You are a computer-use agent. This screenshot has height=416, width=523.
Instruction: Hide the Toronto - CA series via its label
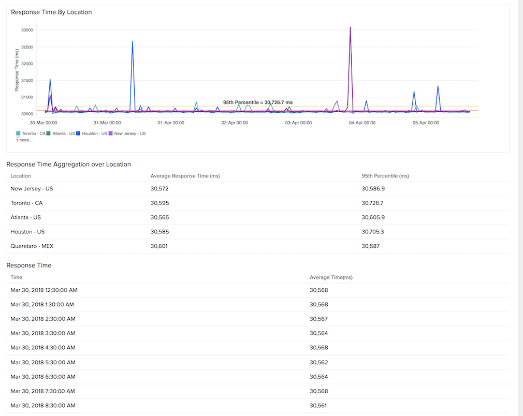pyautogui.click(x=34, y=133)
